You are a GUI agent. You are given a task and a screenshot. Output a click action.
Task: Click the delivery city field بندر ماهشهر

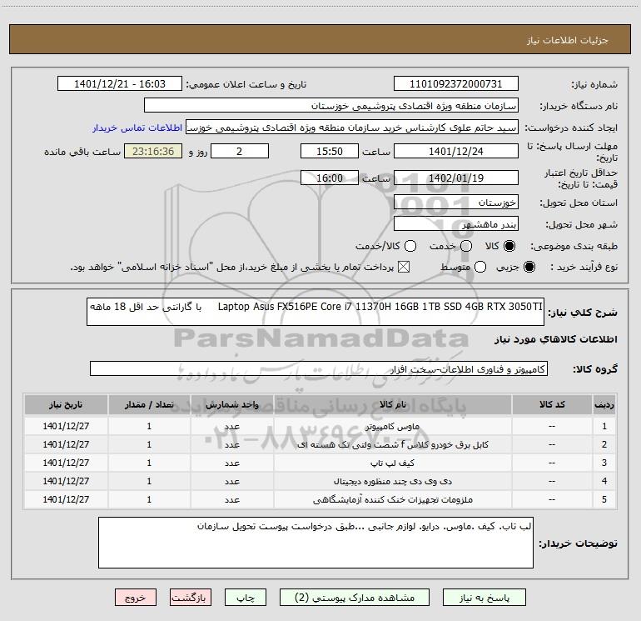click(x=456, y=223)
